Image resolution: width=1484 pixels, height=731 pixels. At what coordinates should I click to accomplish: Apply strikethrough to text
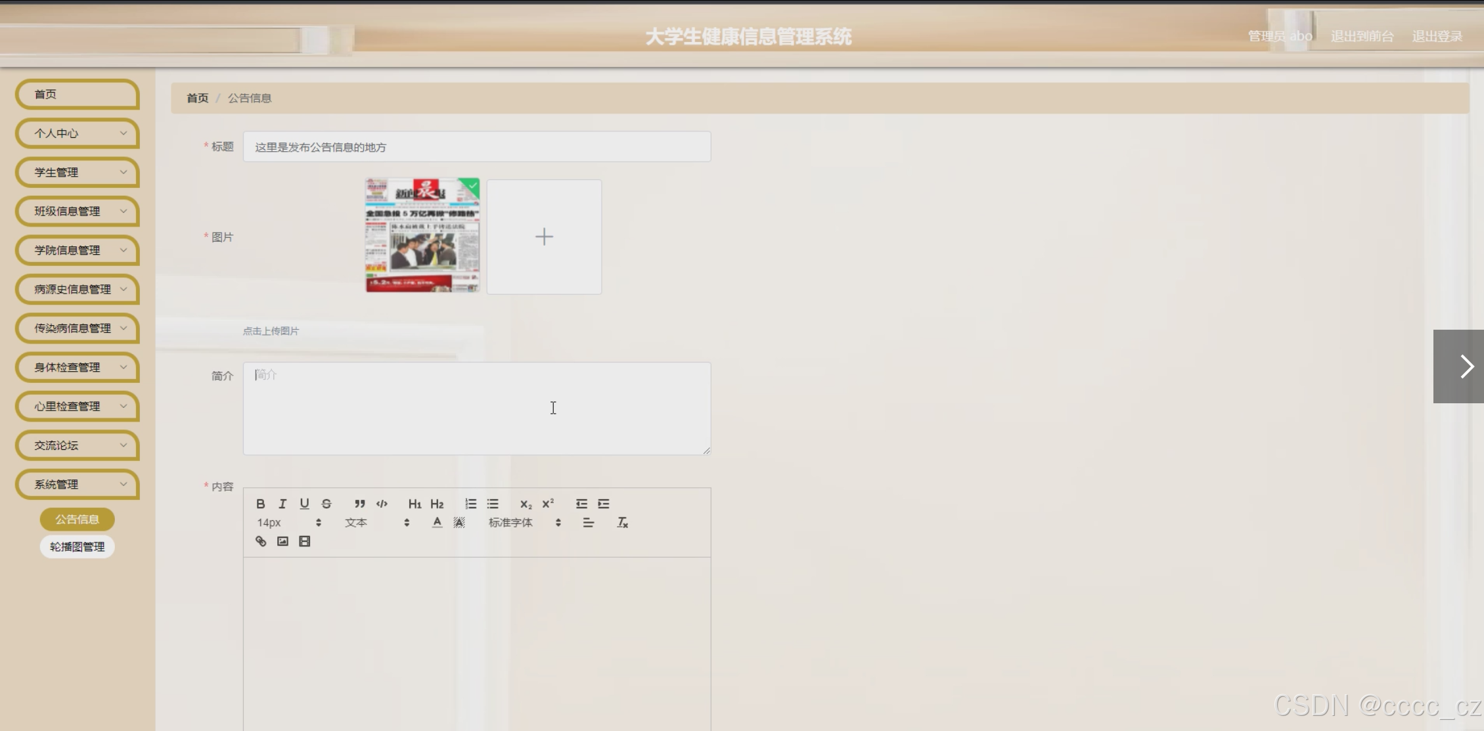click(326, 504)
